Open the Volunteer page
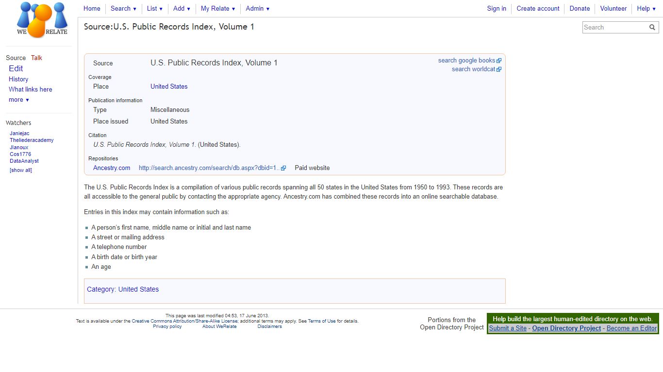This screenshot has width=663, height=372. click(x=613, y=8)
